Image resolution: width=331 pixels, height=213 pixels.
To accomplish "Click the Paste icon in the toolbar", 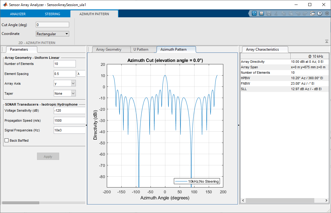I will 291,13.
